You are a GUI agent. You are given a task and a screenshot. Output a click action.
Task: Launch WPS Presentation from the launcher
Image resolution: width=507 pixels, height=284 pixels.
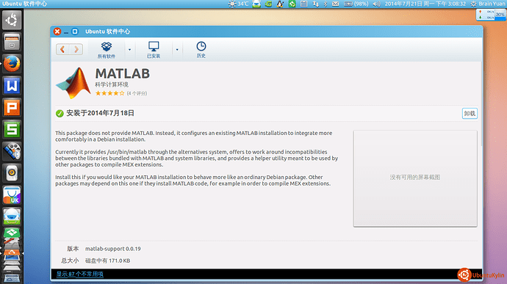12,108
